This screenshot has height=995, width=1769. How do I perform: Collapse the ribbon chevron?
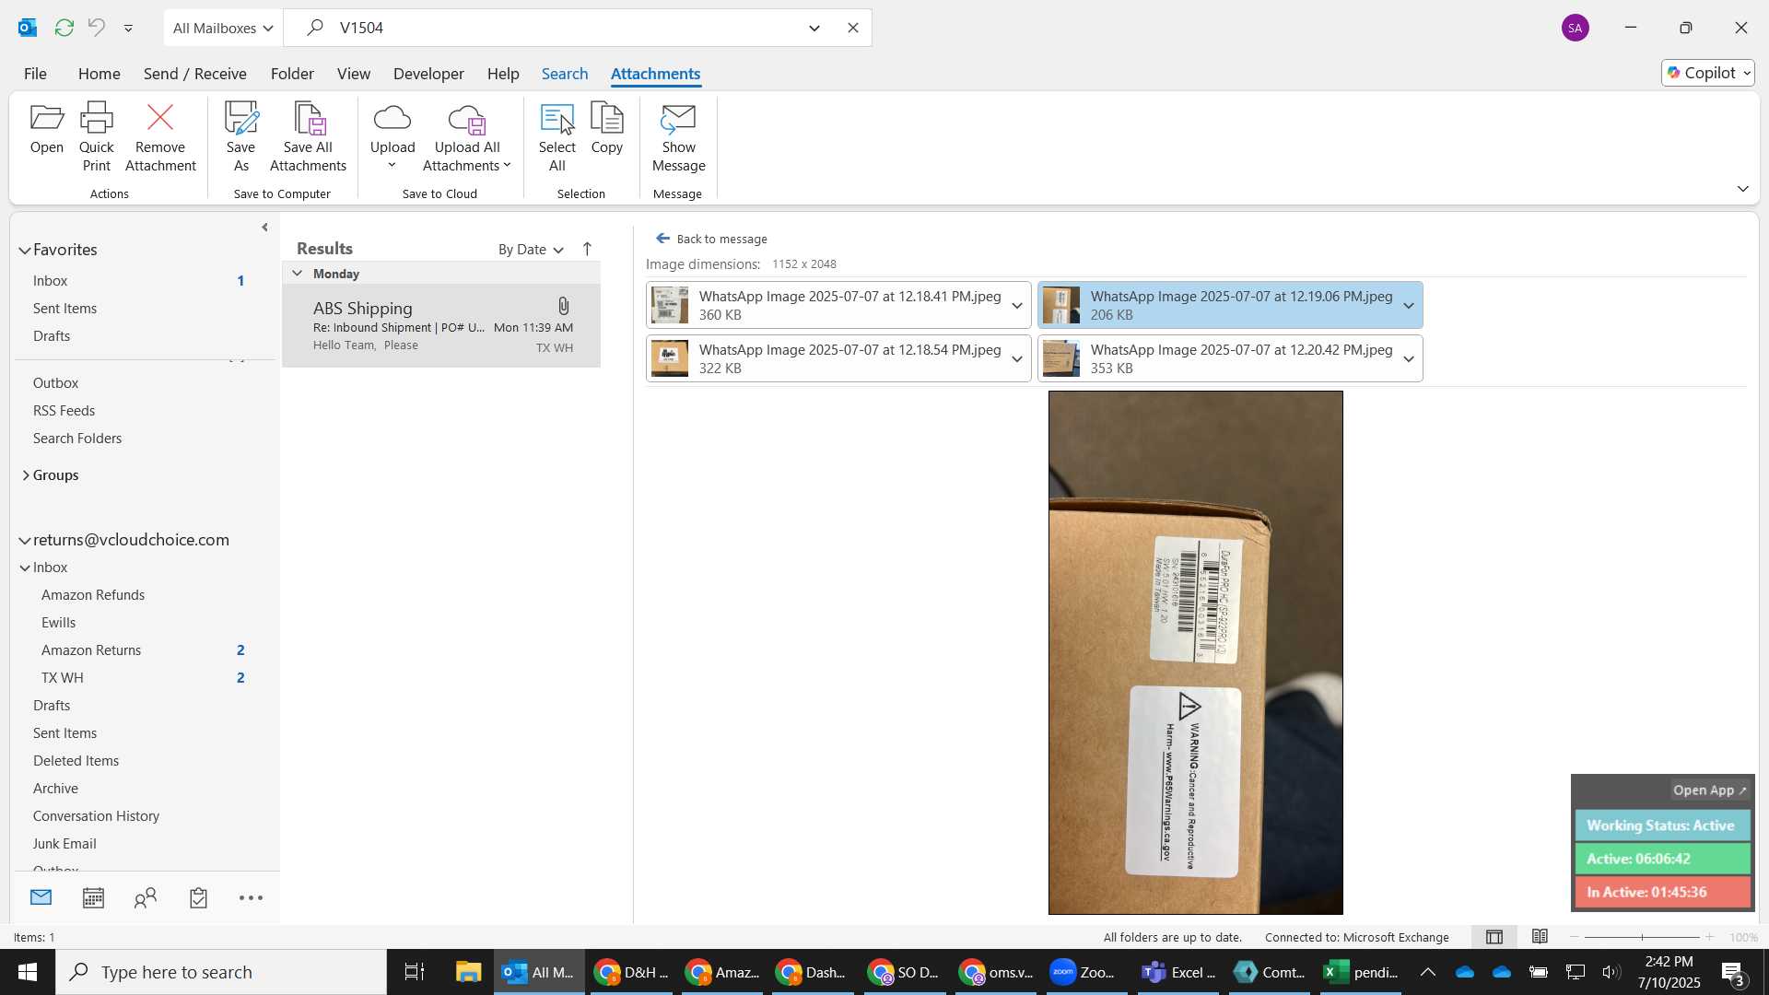1742,189
